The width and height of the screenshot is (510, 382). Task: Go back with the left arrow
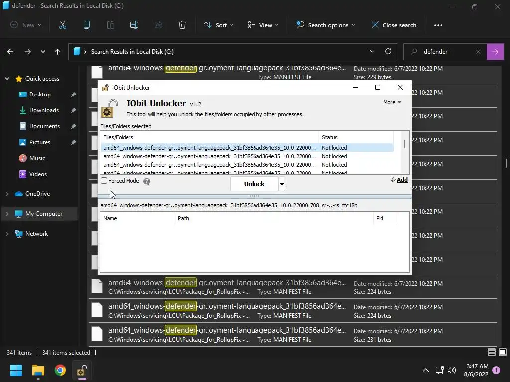pyautogui.click(x=10, y=52)
